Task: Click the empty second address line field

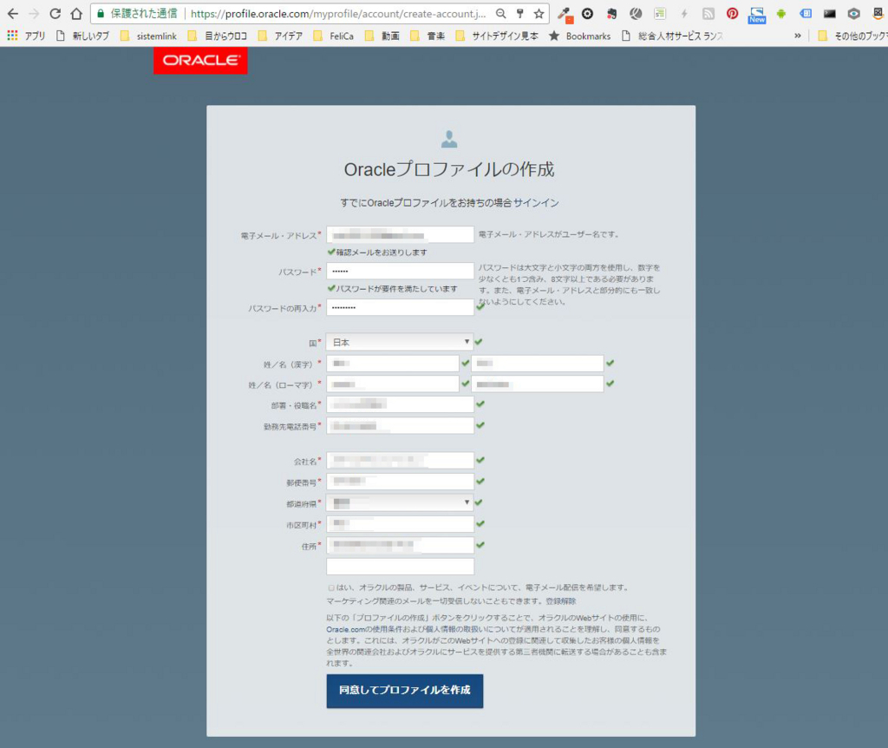Action: (400, 566)
